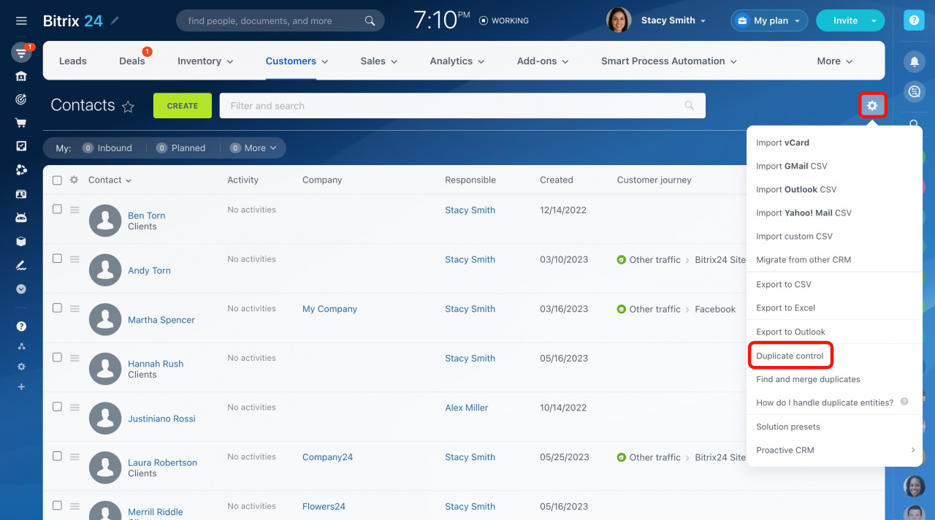935x520 pixels.
Task: Open the e-signature pen icon in sidebar
Action: [21, 265]
